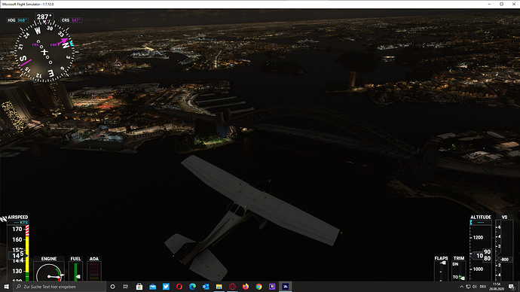Open Task View in the taskbar
520x292 pixels.
point(125,287)
